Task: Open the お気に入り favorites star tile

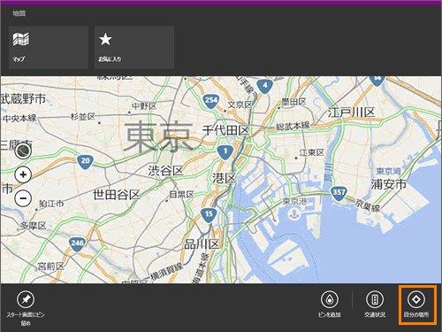Action: pyautogui.click(x=134, y=48)
